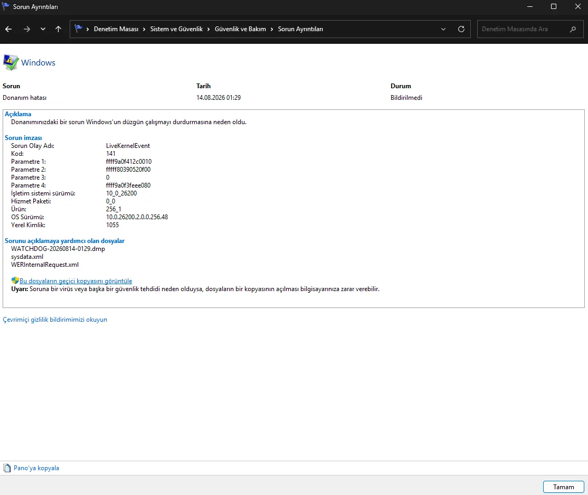This screenshot has height=495, width=588.
Task: Expand chevron after Denetim Masası
Action: (144, 29)
